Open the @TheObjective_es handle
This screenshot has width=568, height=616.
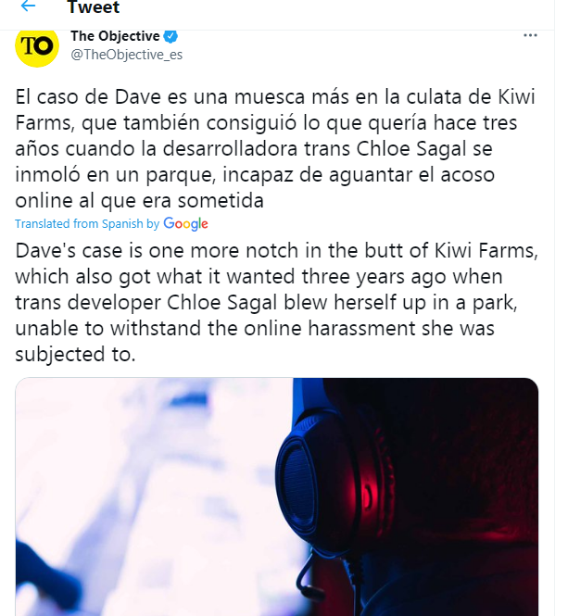[127, 55]
